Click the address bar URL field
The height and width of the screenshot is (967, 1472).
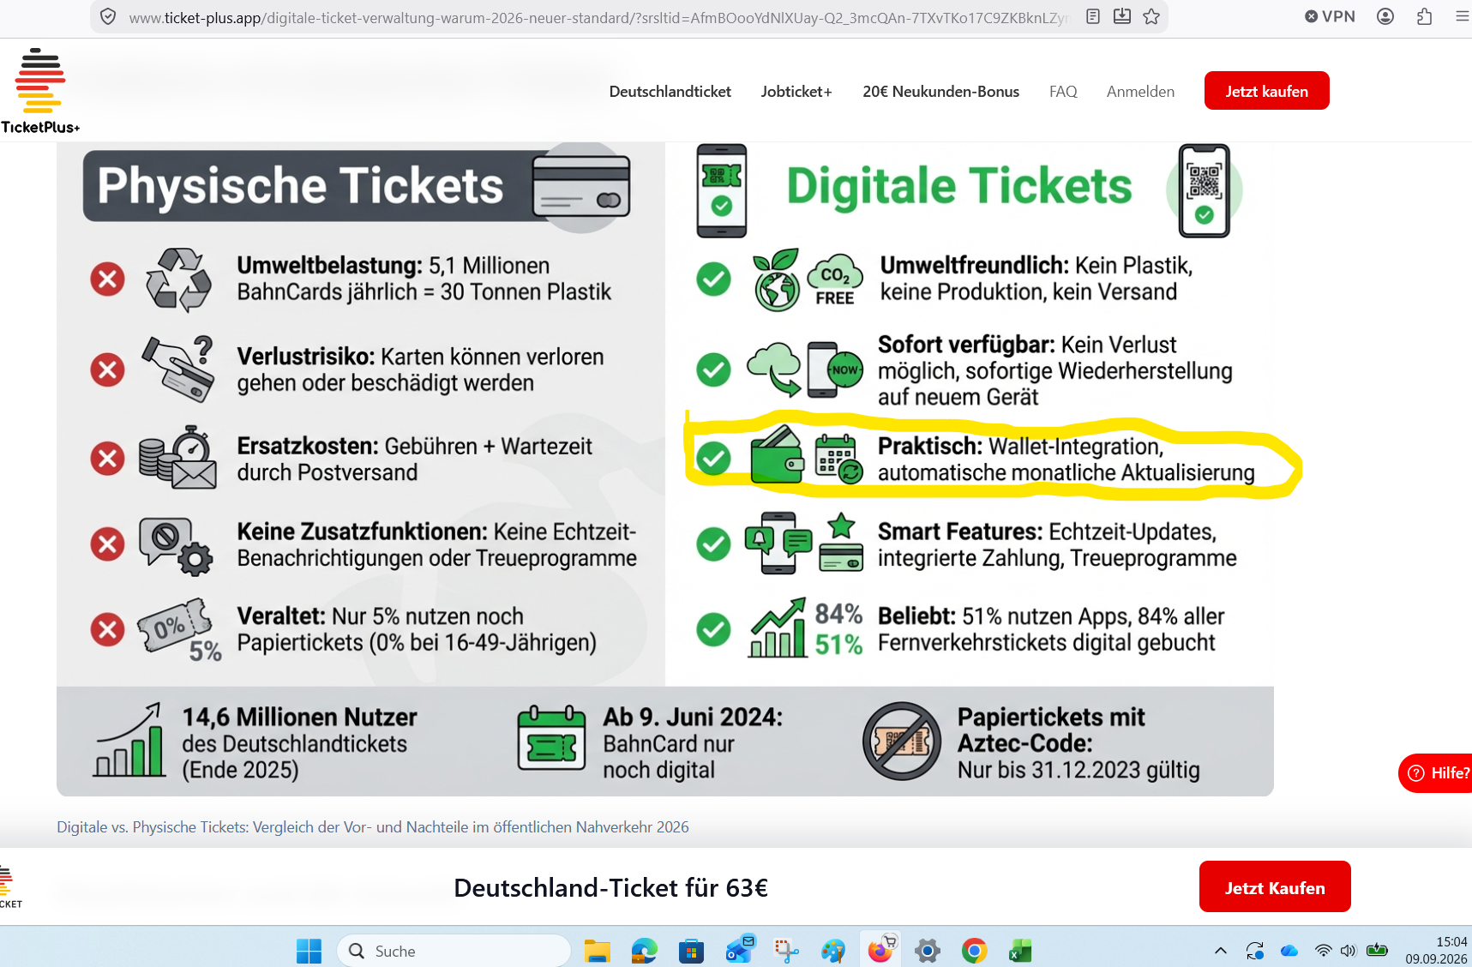[x=600, y=17]
